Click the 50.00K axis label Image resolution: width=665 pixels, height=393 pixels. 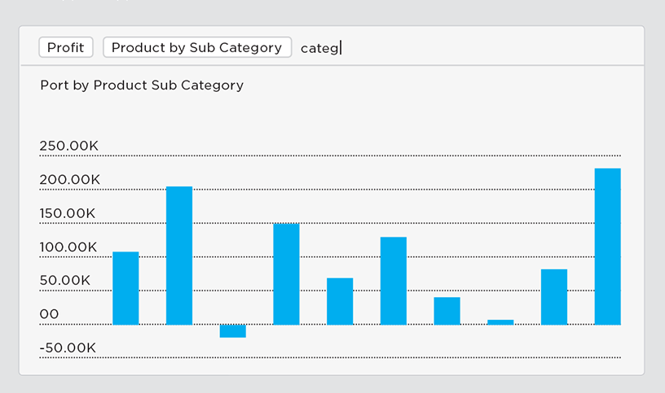click(65, 281)
